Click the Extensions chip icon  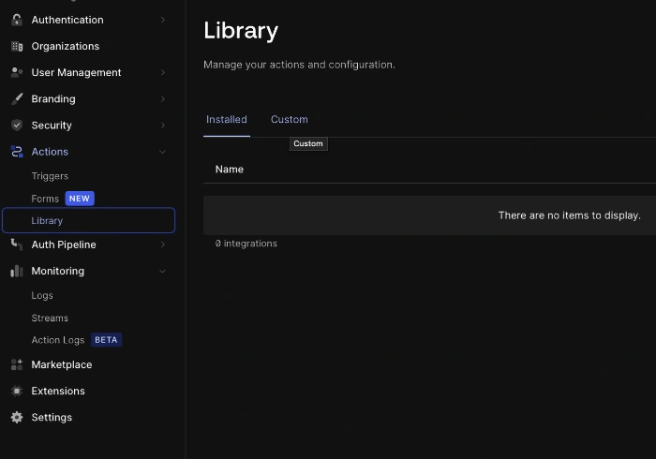click(17, 391)
